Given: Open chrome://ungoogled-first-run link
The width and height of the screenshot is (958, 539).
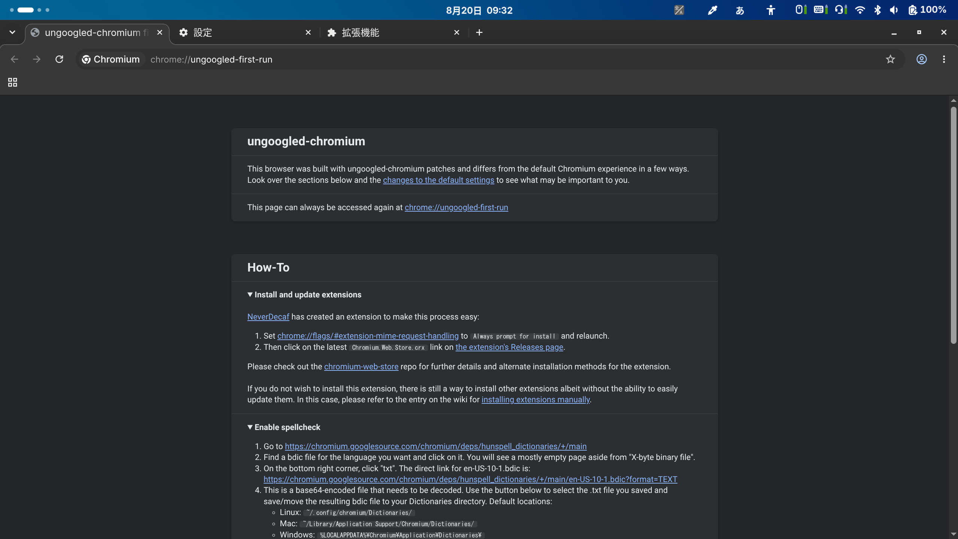Looking at the screenshot, I should [456, 208].
